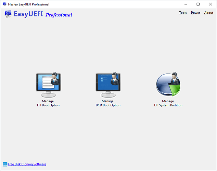This screenshot has height=171, width=217.
Task: Click the 'Hasleo EasyUEFI Professional' title bar text
Action: point(28,4)
